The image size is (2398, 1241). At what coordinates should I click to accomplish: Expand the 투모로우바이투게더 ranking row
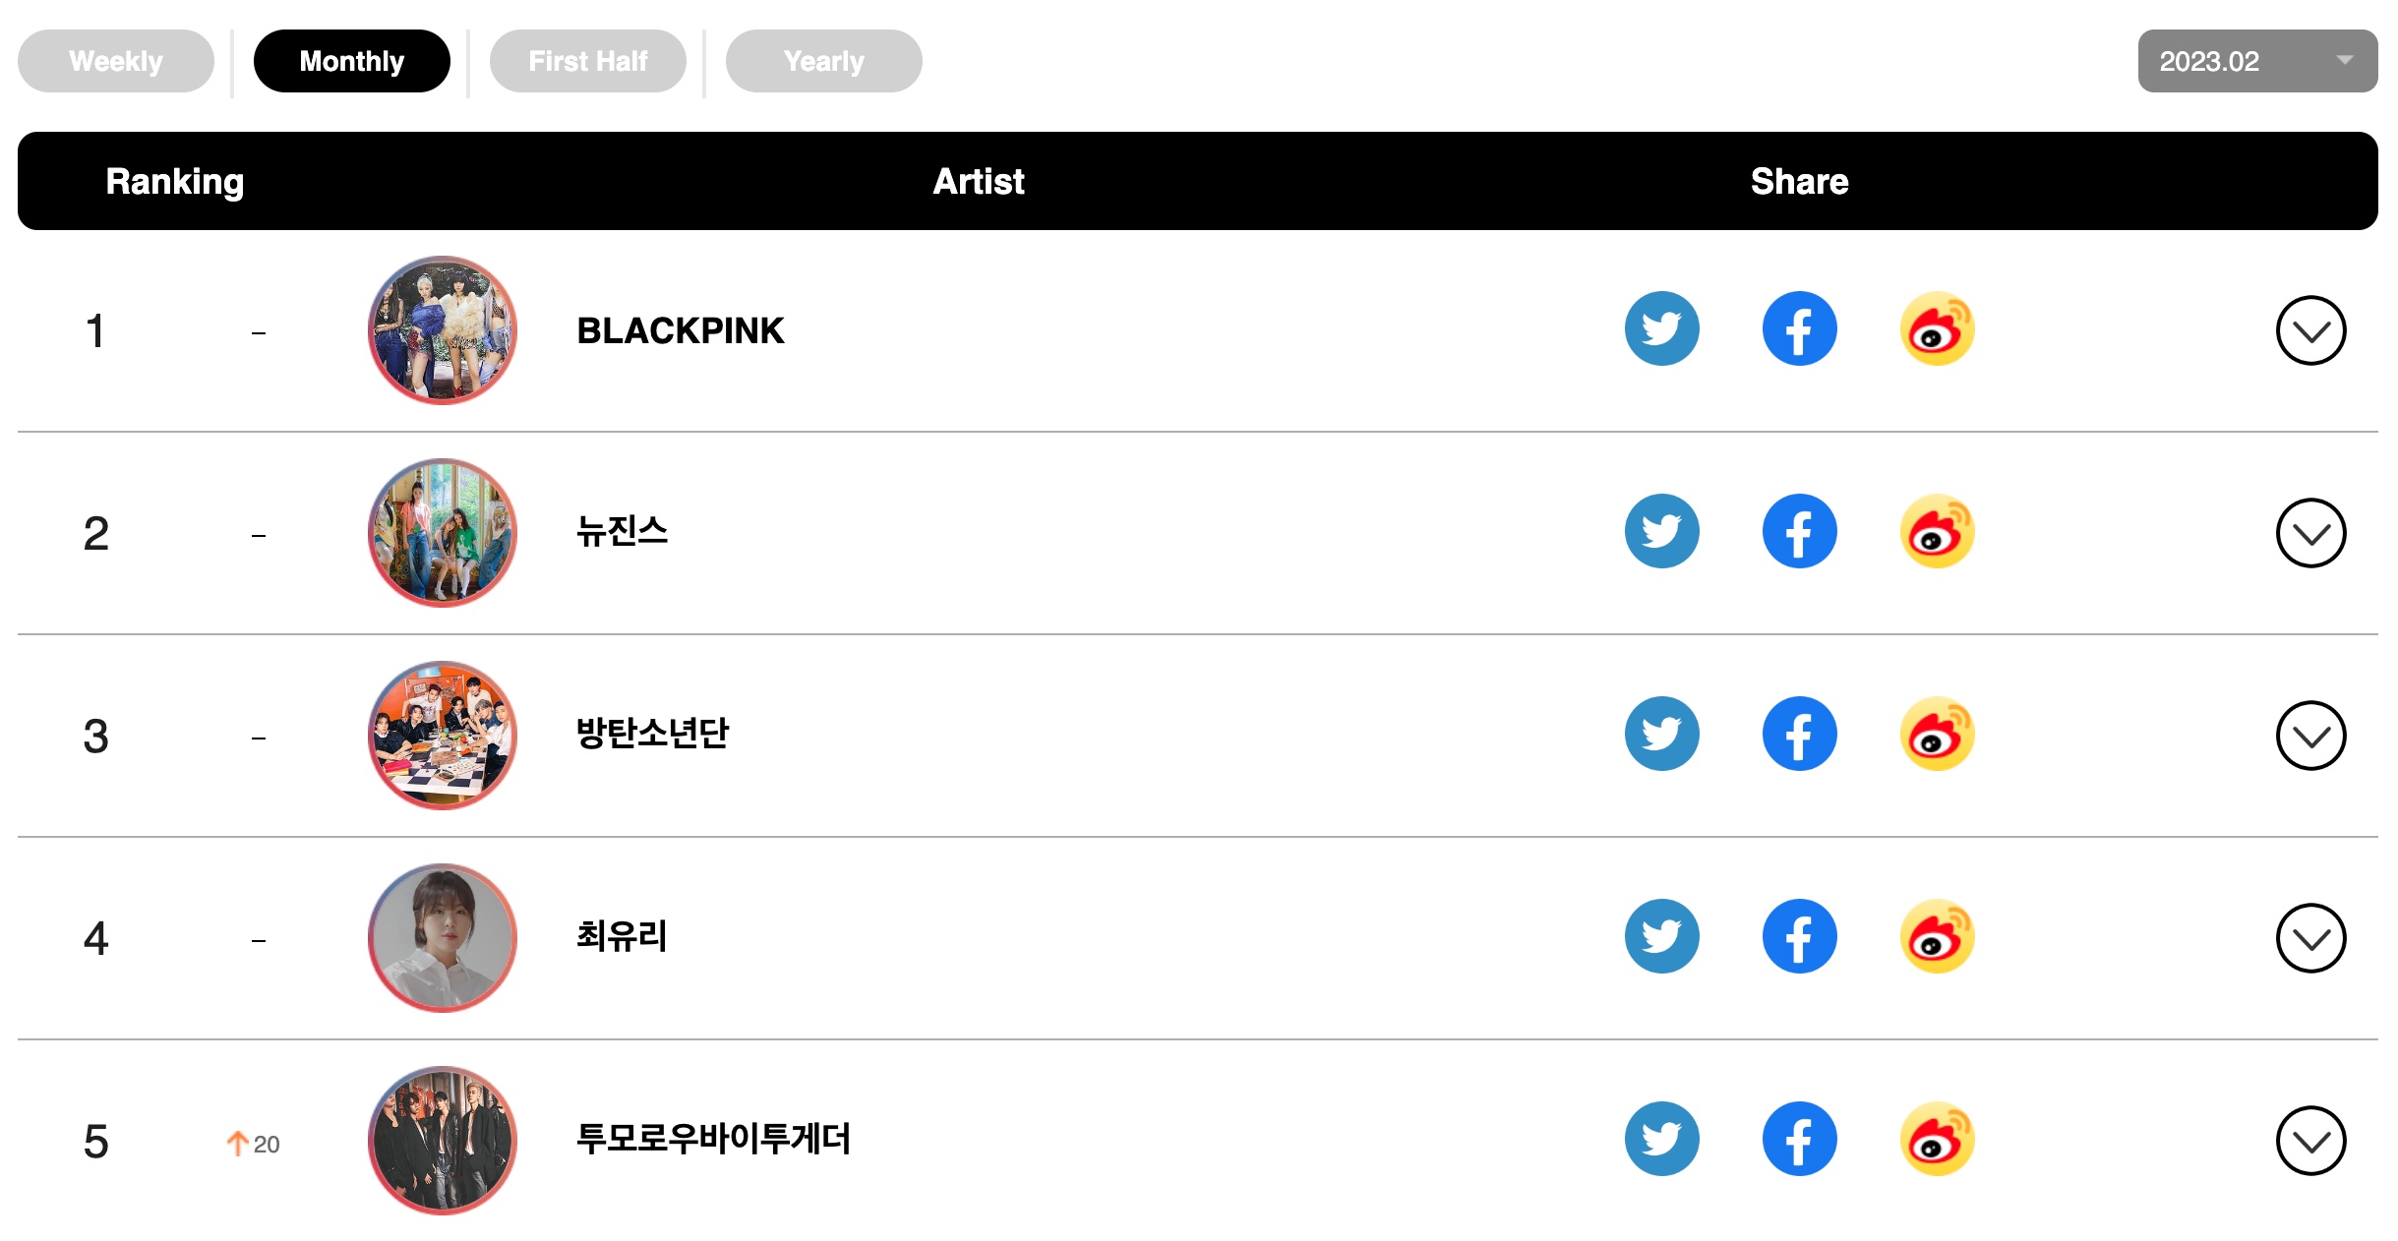2310,1141
